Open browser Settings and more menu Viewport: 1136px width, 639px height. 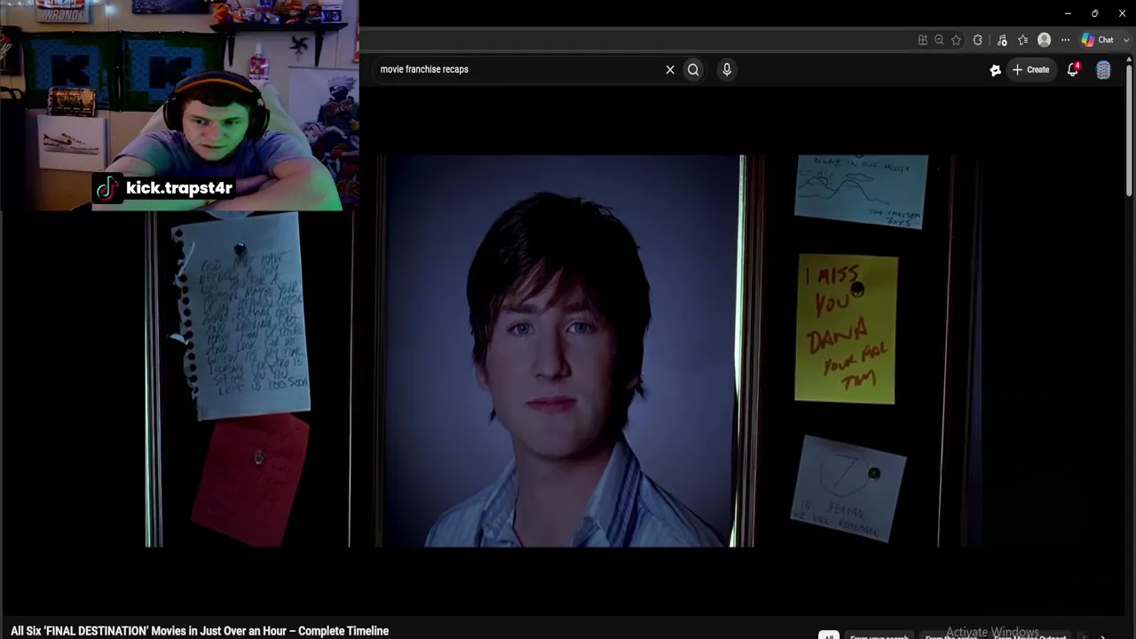coord(1065,40)
